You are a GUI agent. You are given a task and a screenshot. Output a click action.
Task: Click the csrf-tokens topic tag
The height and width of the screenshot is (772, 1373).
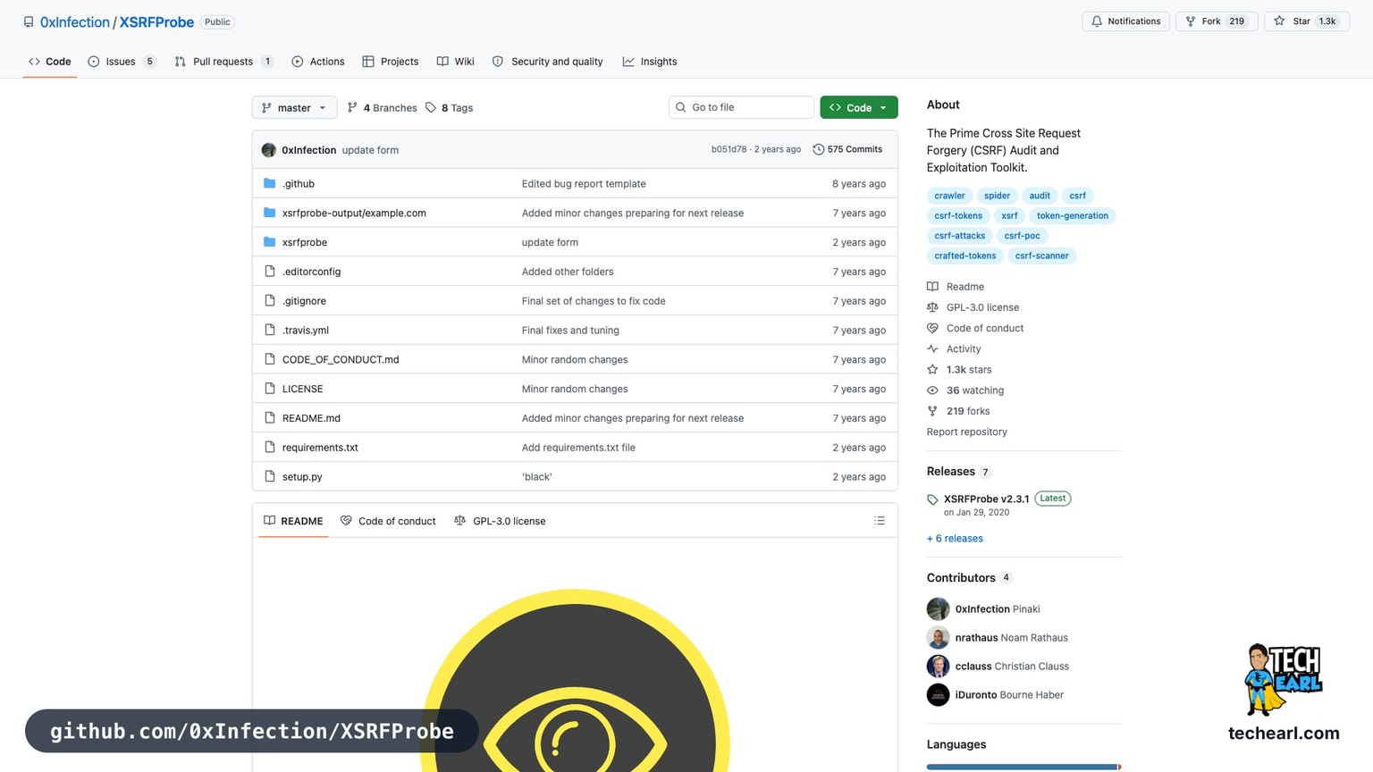tap(958, 215)
